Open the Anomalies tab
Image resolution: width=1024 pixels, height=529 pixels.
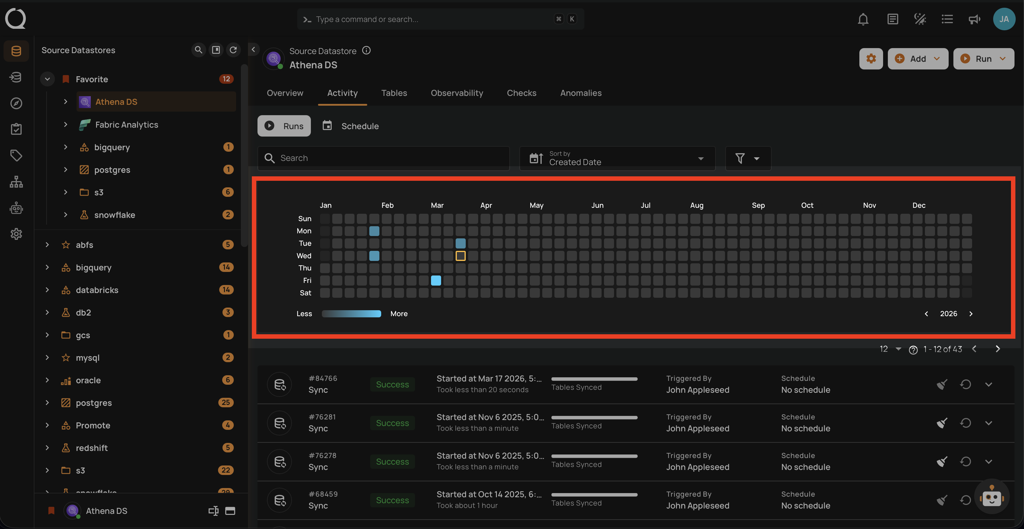click(581, 93)
